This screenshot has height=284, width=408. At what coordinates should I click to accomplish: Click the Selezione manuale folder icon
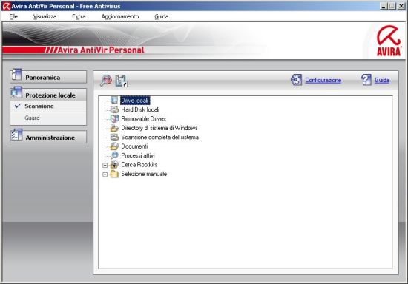114,174
